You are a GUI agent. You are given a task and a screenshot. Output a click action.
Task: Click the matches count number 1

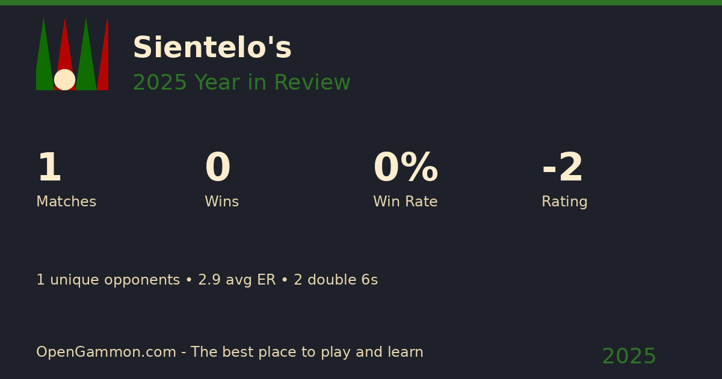point(49,168)
